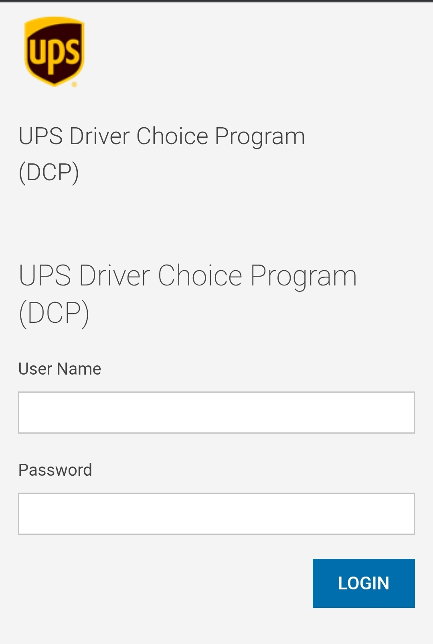Tap the yellow "ups" lettering in the shield
This screenshot has height=644, width=433.
[x=54, y=54]
